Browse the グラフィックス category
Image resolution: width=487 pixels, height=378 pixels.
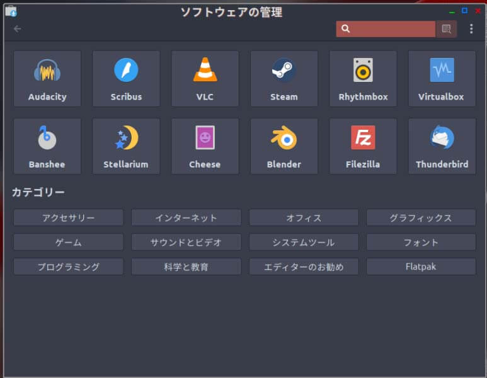(421, 218)
